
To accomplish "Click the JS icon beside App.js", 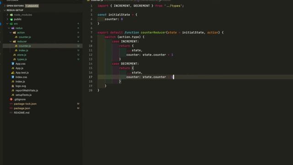I will click(x=13, y=68).
